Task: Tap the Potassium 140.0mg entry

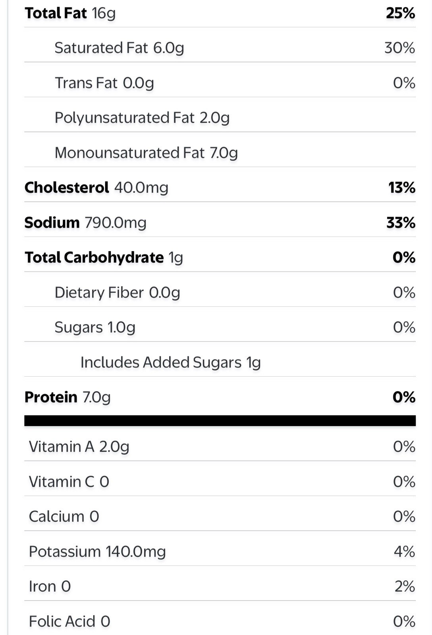Action: (220, 551)
